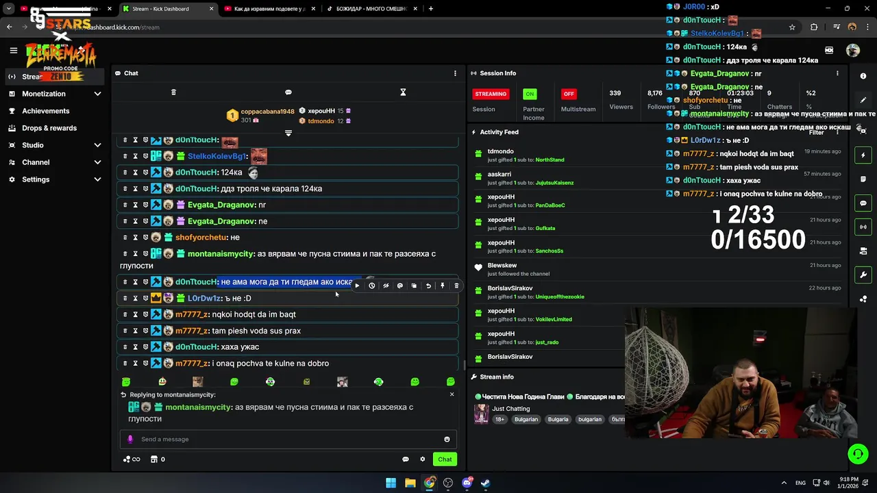Click the Just Chatting category
877x493 pixels.
click(x=511, y=409)
